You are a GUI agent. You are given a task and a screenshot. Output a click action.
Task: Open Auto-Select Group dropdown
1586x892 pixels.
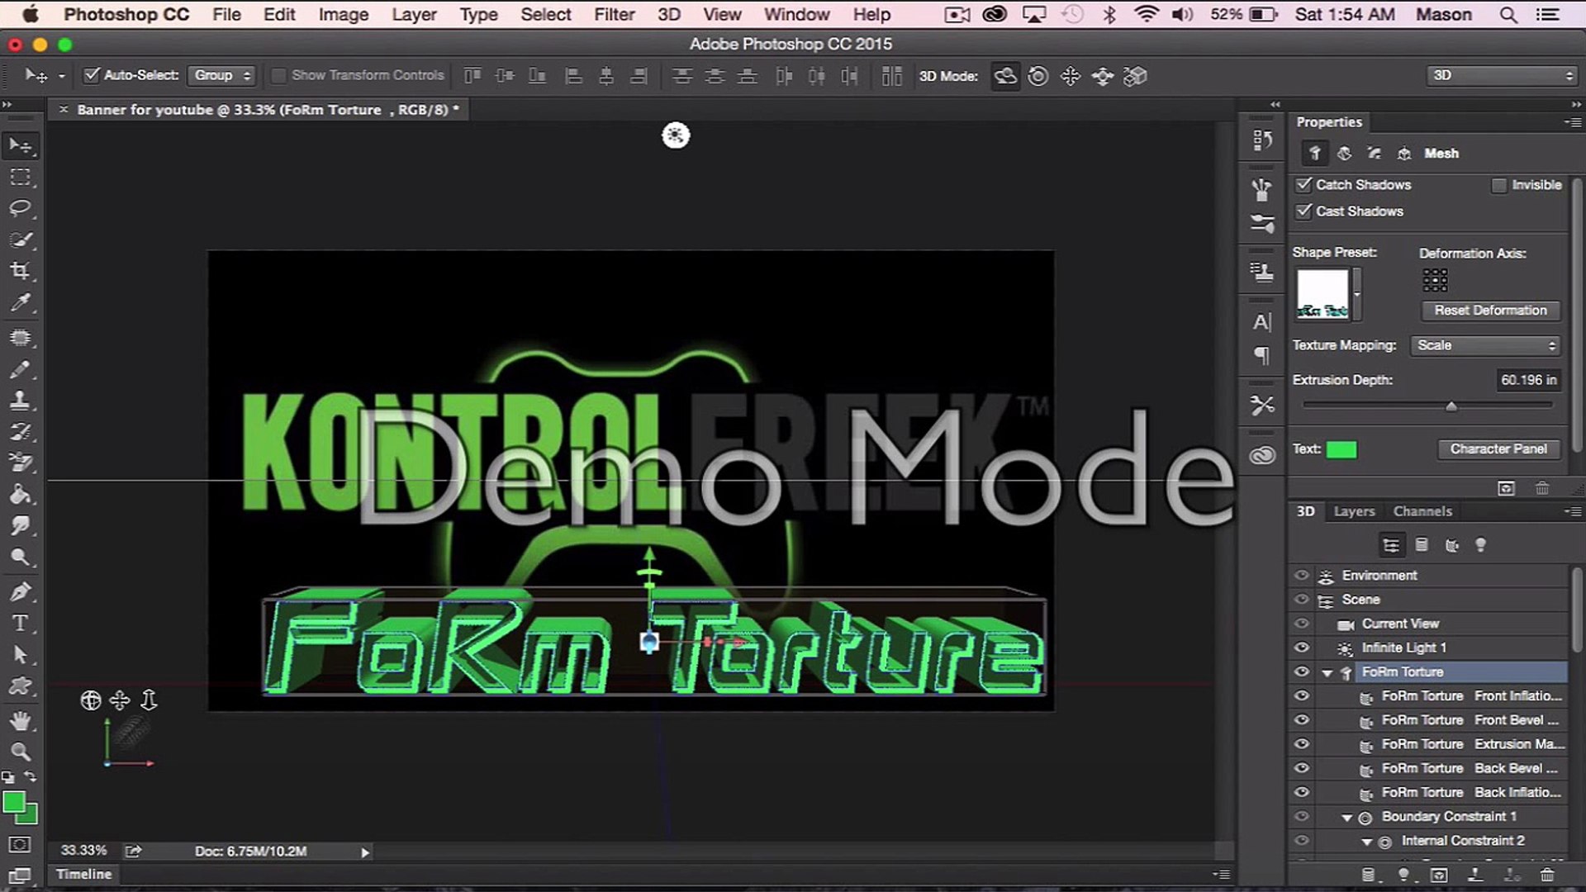(221, 75)
